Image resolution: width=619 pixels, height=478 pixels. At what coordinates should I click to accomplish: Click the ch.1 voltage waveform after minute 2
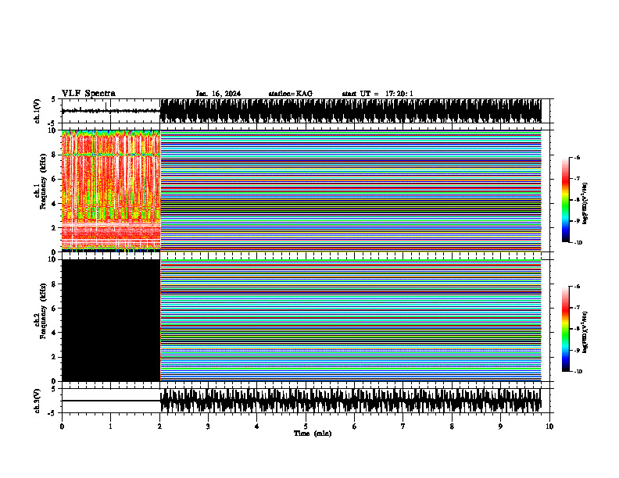click(351, 111)
